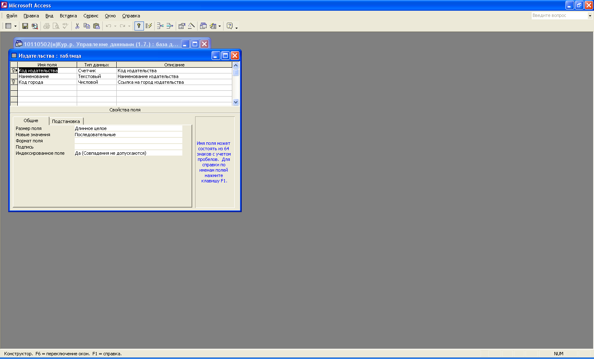Open the Properties toolbar icon
This screenshot has height=359, width=594.
pos(181,26)
